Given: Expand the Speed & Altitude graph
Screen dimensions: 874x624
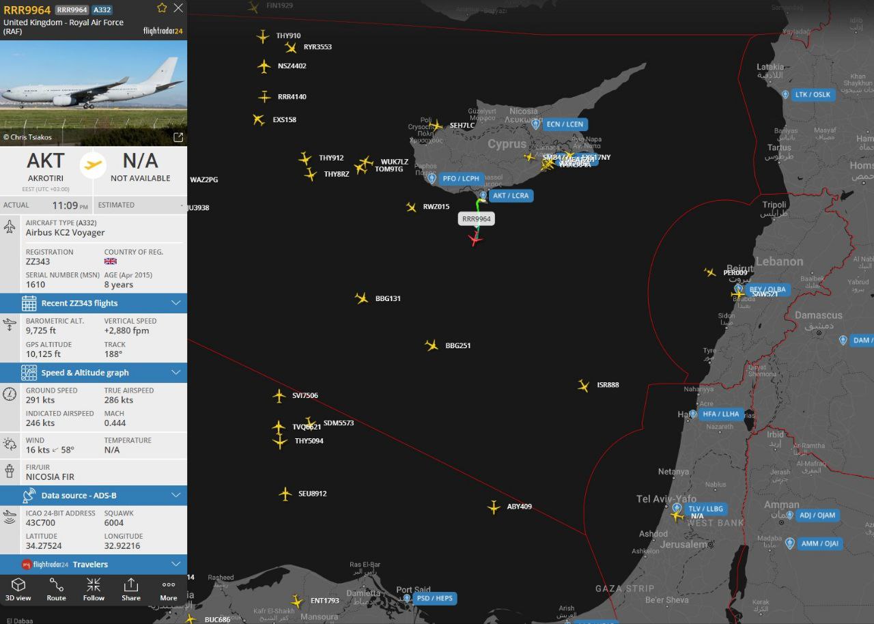Looking at the screenshot, I should [x=94, y=373].
